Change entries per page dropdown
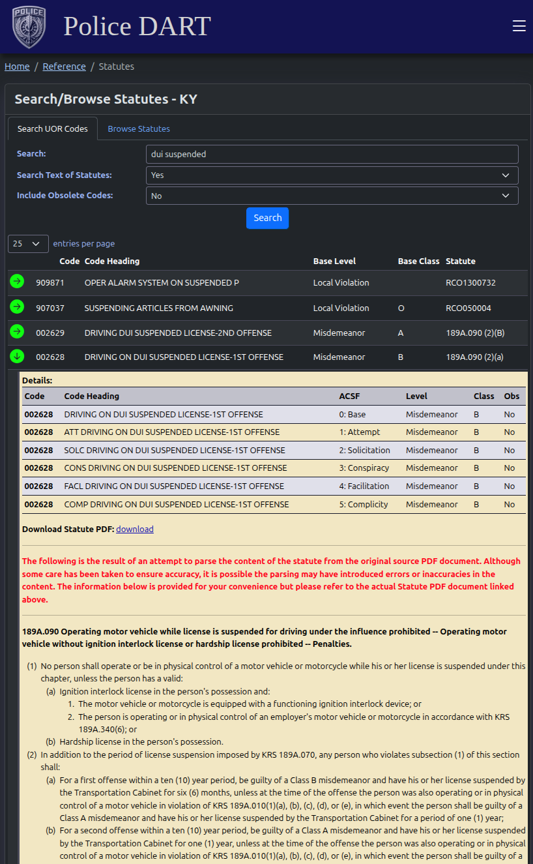533x864 pixels. tap(28, 244)
